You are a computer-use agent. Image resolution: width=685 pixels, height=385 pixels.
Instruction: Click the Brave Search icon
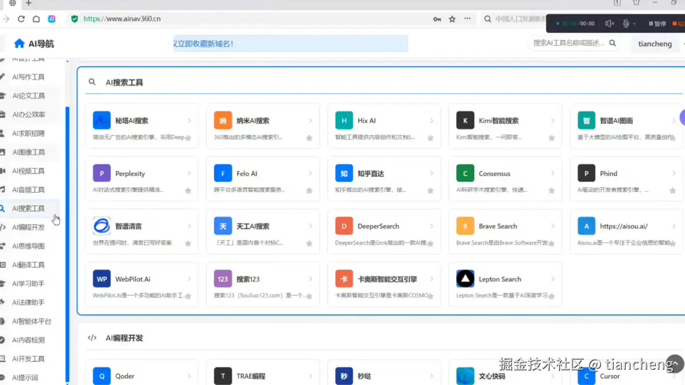point(465,226)
